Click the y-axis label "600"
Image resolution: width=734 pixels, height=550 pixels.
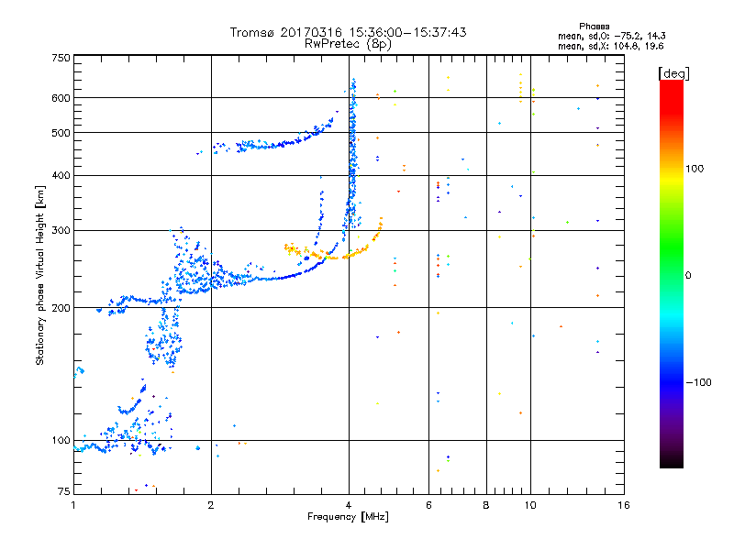(x=61, y=98)
